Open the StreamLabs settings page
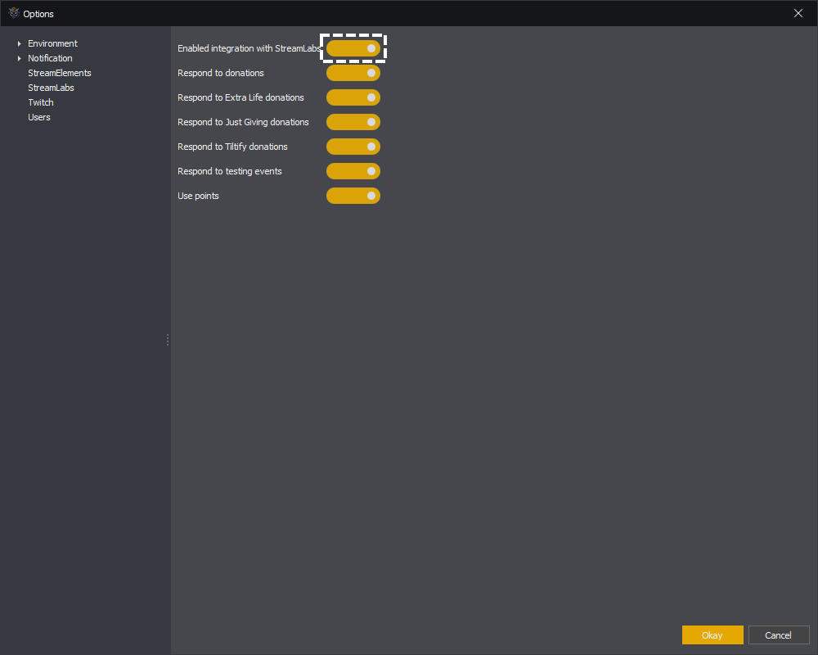 coord(51,88)
